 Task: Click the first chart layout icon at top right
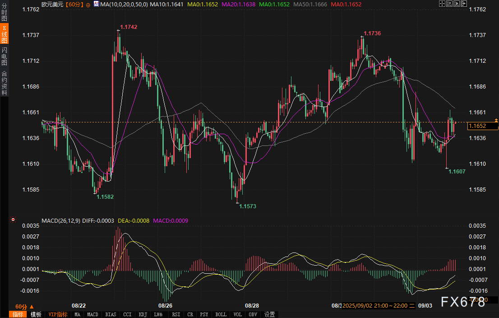point(442,4)
